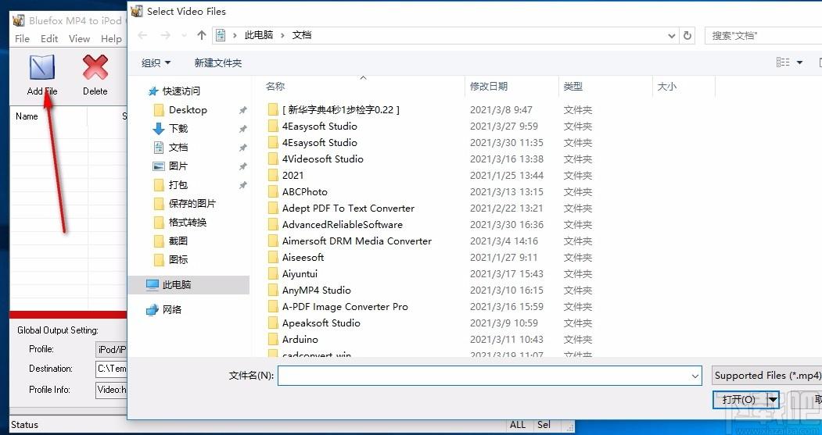
Task: Select the Apeaksoft Studio folder
Action: coord(321,323)
